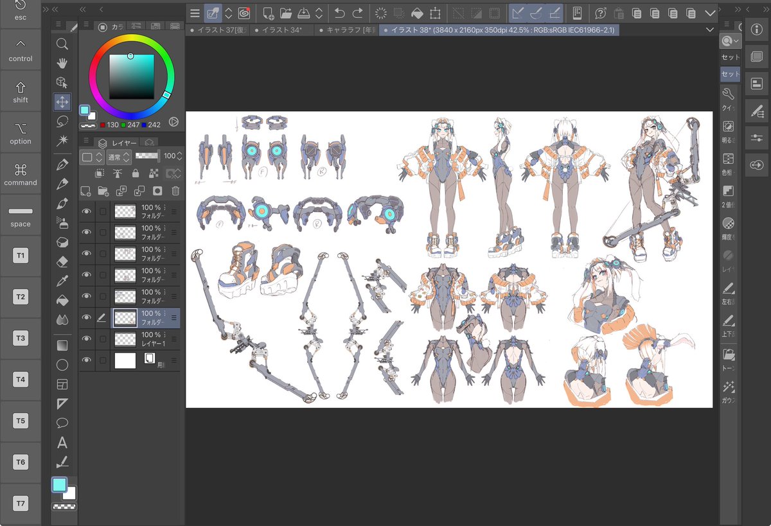The width and height of the screenshot is (771, 526).
Task: Select the Auto select magic wand tool
Action: (x=62, y=140)
